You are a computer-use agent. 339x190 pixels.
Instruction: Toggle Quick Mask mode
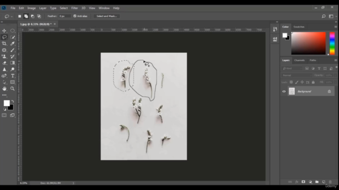(x=4, y=116)
